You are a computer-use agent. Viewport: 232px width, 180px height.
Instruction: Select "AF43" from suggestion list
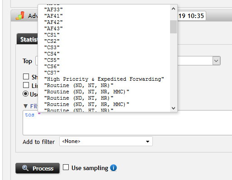[53, 28]
